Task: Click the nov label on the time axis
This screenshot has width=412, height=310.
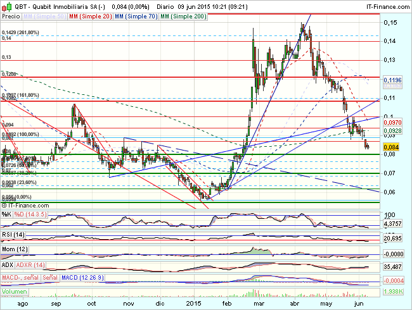Action: (129, 304)
